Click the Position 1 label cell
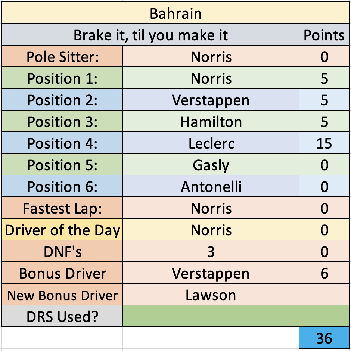Image resolution: width=351 pixels, height=351 pixels. pos(62,78)
